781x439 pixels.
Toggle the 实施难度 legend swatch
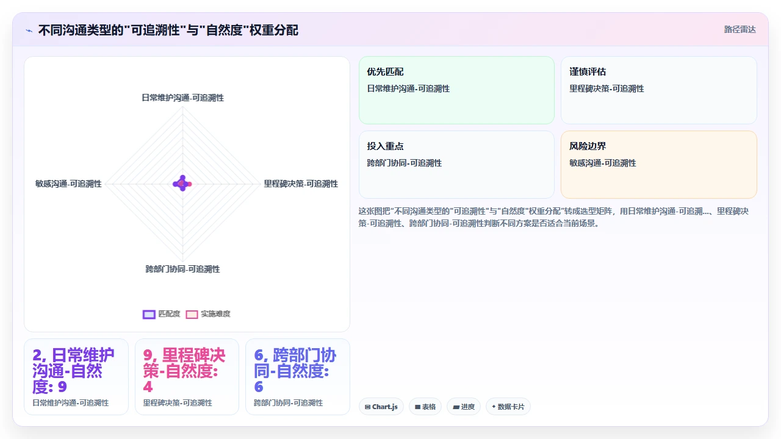(x=192, y=314)
